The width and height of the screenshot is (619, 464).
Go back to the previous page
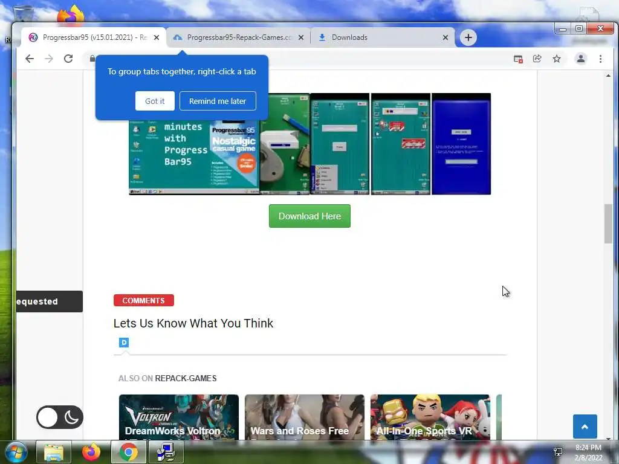tap(30, 59)
